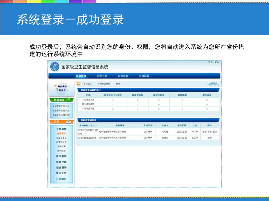Click the star icon next to 待办事件
The width and height of the screenshot is (269, 201).
point(55,86)
